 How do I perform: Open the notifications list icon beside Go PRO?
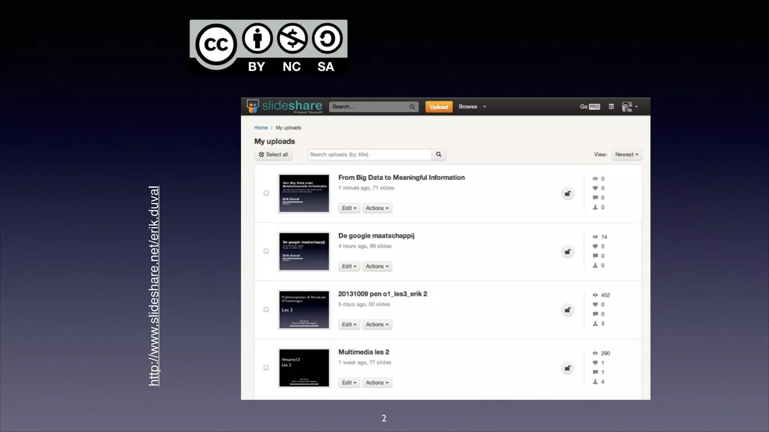[x=611, y=106]
